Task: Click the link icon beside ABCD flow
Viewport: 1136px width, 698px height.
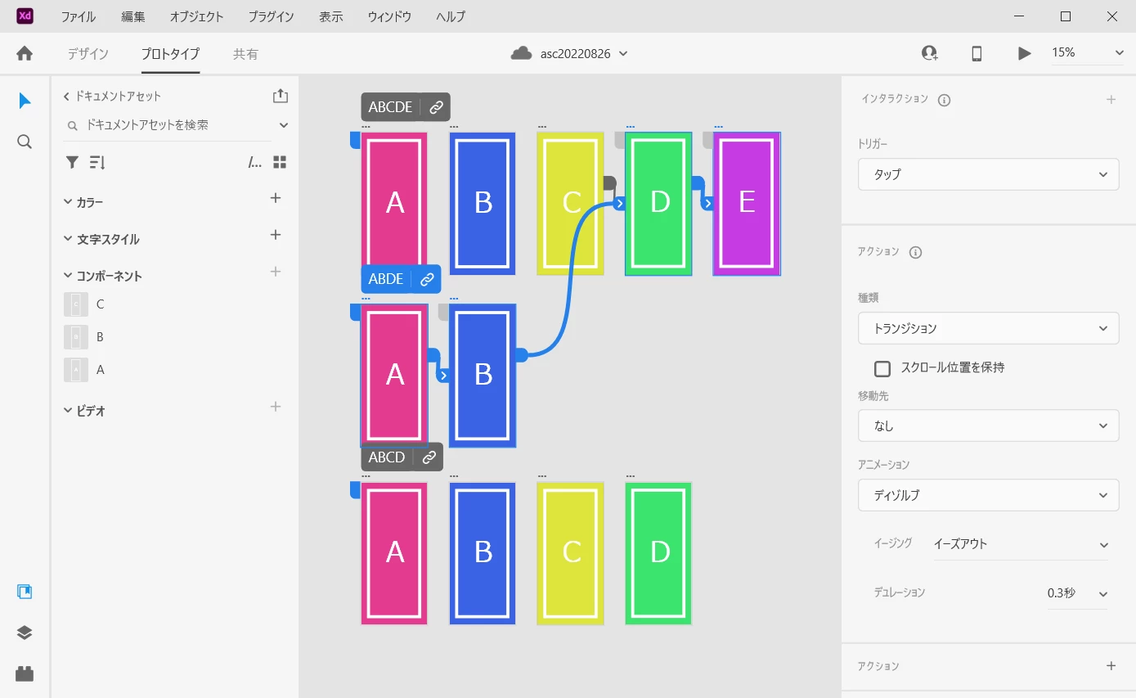Action: click(x=429, y=457)
